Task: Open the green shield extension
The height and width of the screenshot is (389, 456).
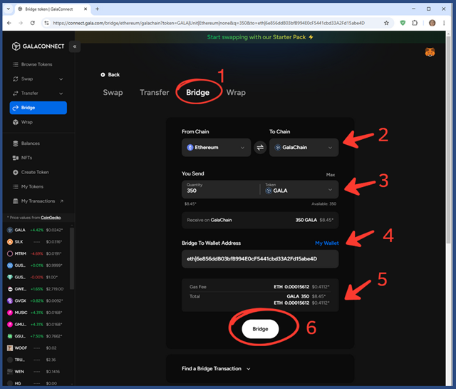Action: tap(403, 23)
